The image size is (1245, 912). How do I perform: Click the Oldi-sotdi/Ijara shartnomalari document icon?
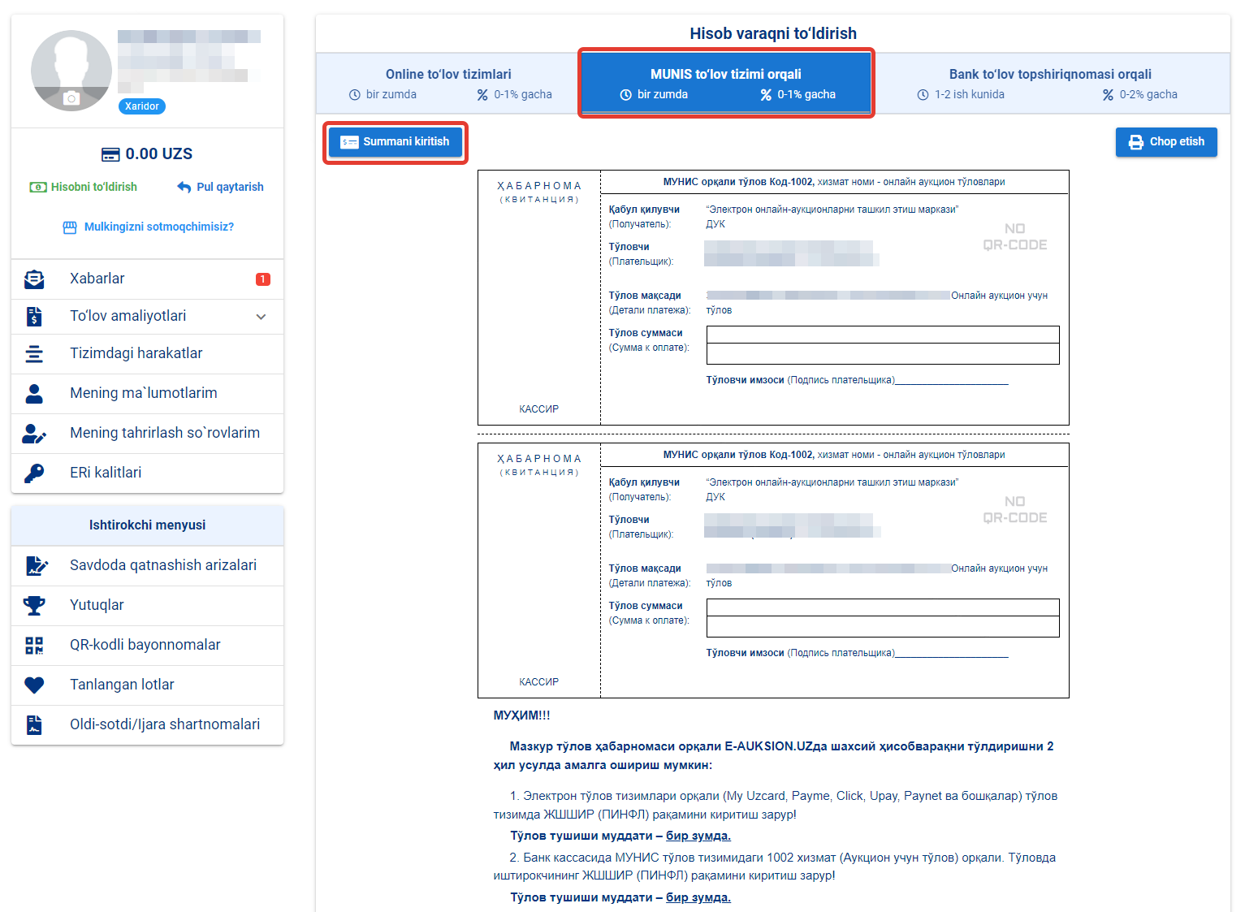[34, 725]
